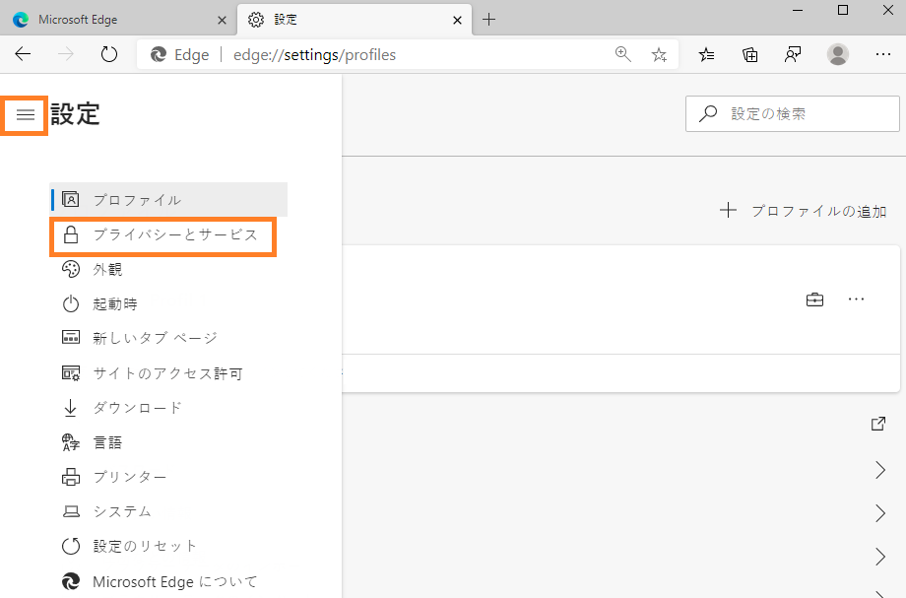906x598 pixels.
Task: Open the sync options icon on the profile card
Action: (x=814, y=299)
